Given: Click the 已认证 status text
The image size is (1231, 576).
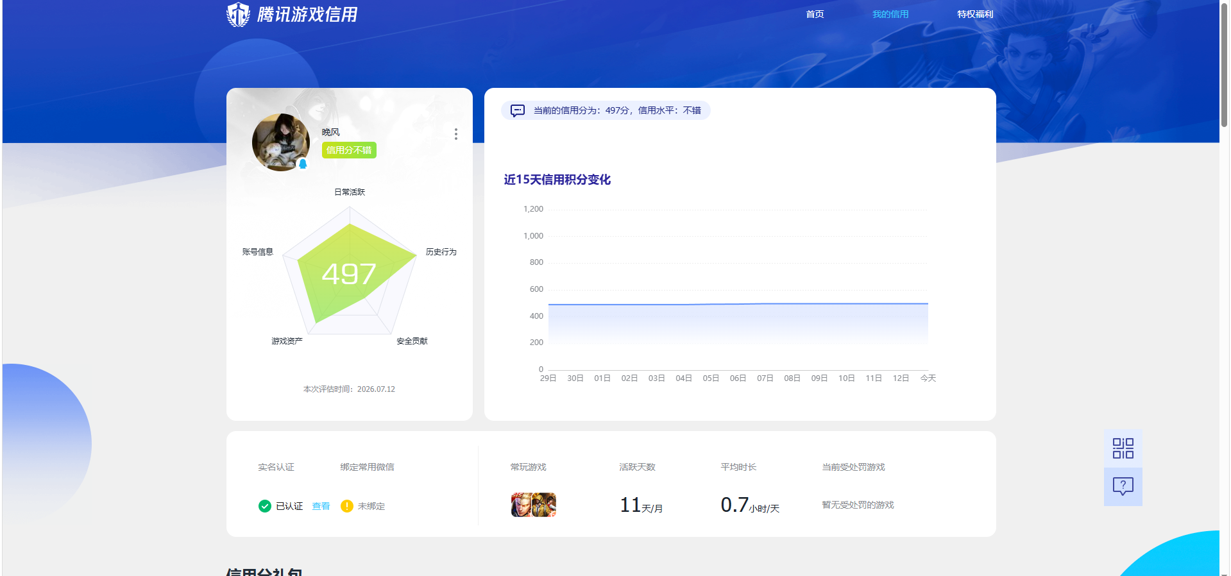Looking at the screenshot, I should tap(289, 506).
